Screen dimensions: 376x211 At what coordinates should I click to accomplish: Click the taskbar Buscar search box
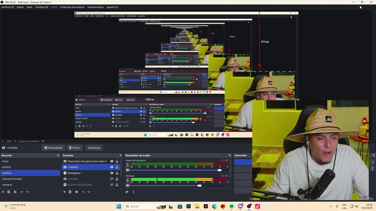(x=145, y=206)
